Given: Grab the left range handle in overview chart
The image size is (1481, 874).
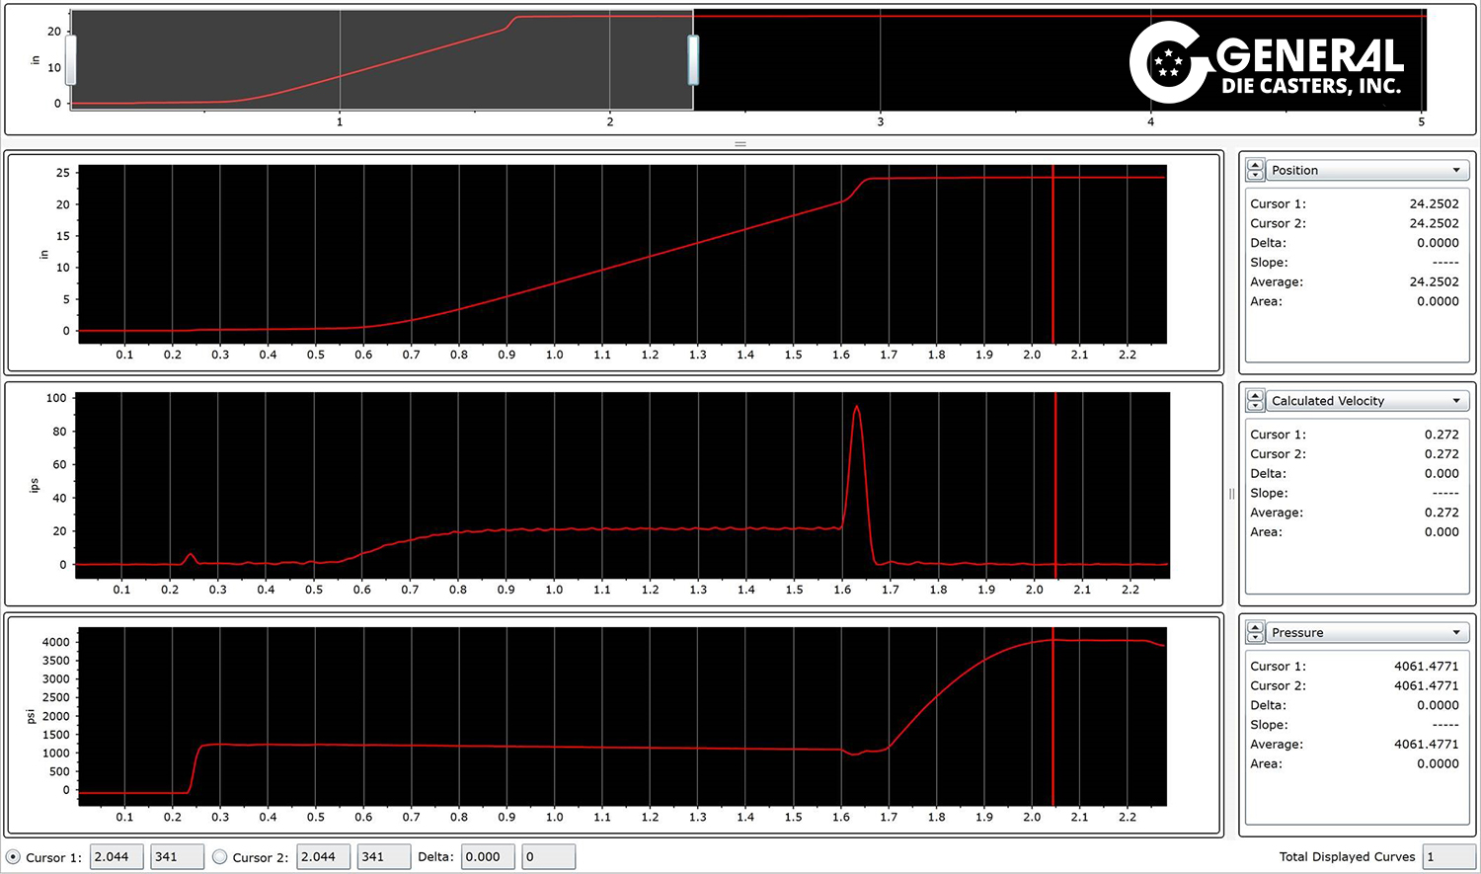Looking at the screenshot, I should coord(71,60).
